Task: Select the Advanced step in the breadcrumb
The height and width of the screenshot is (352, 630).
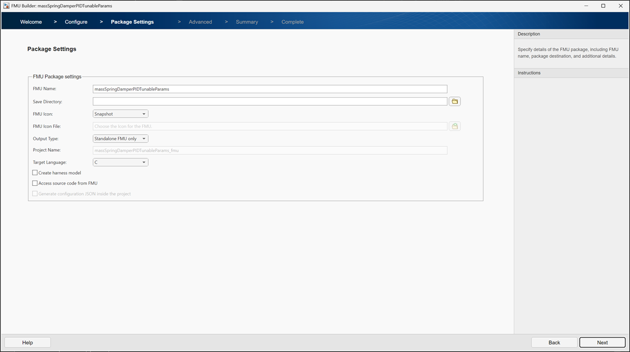Action: (x=200, y=22)
